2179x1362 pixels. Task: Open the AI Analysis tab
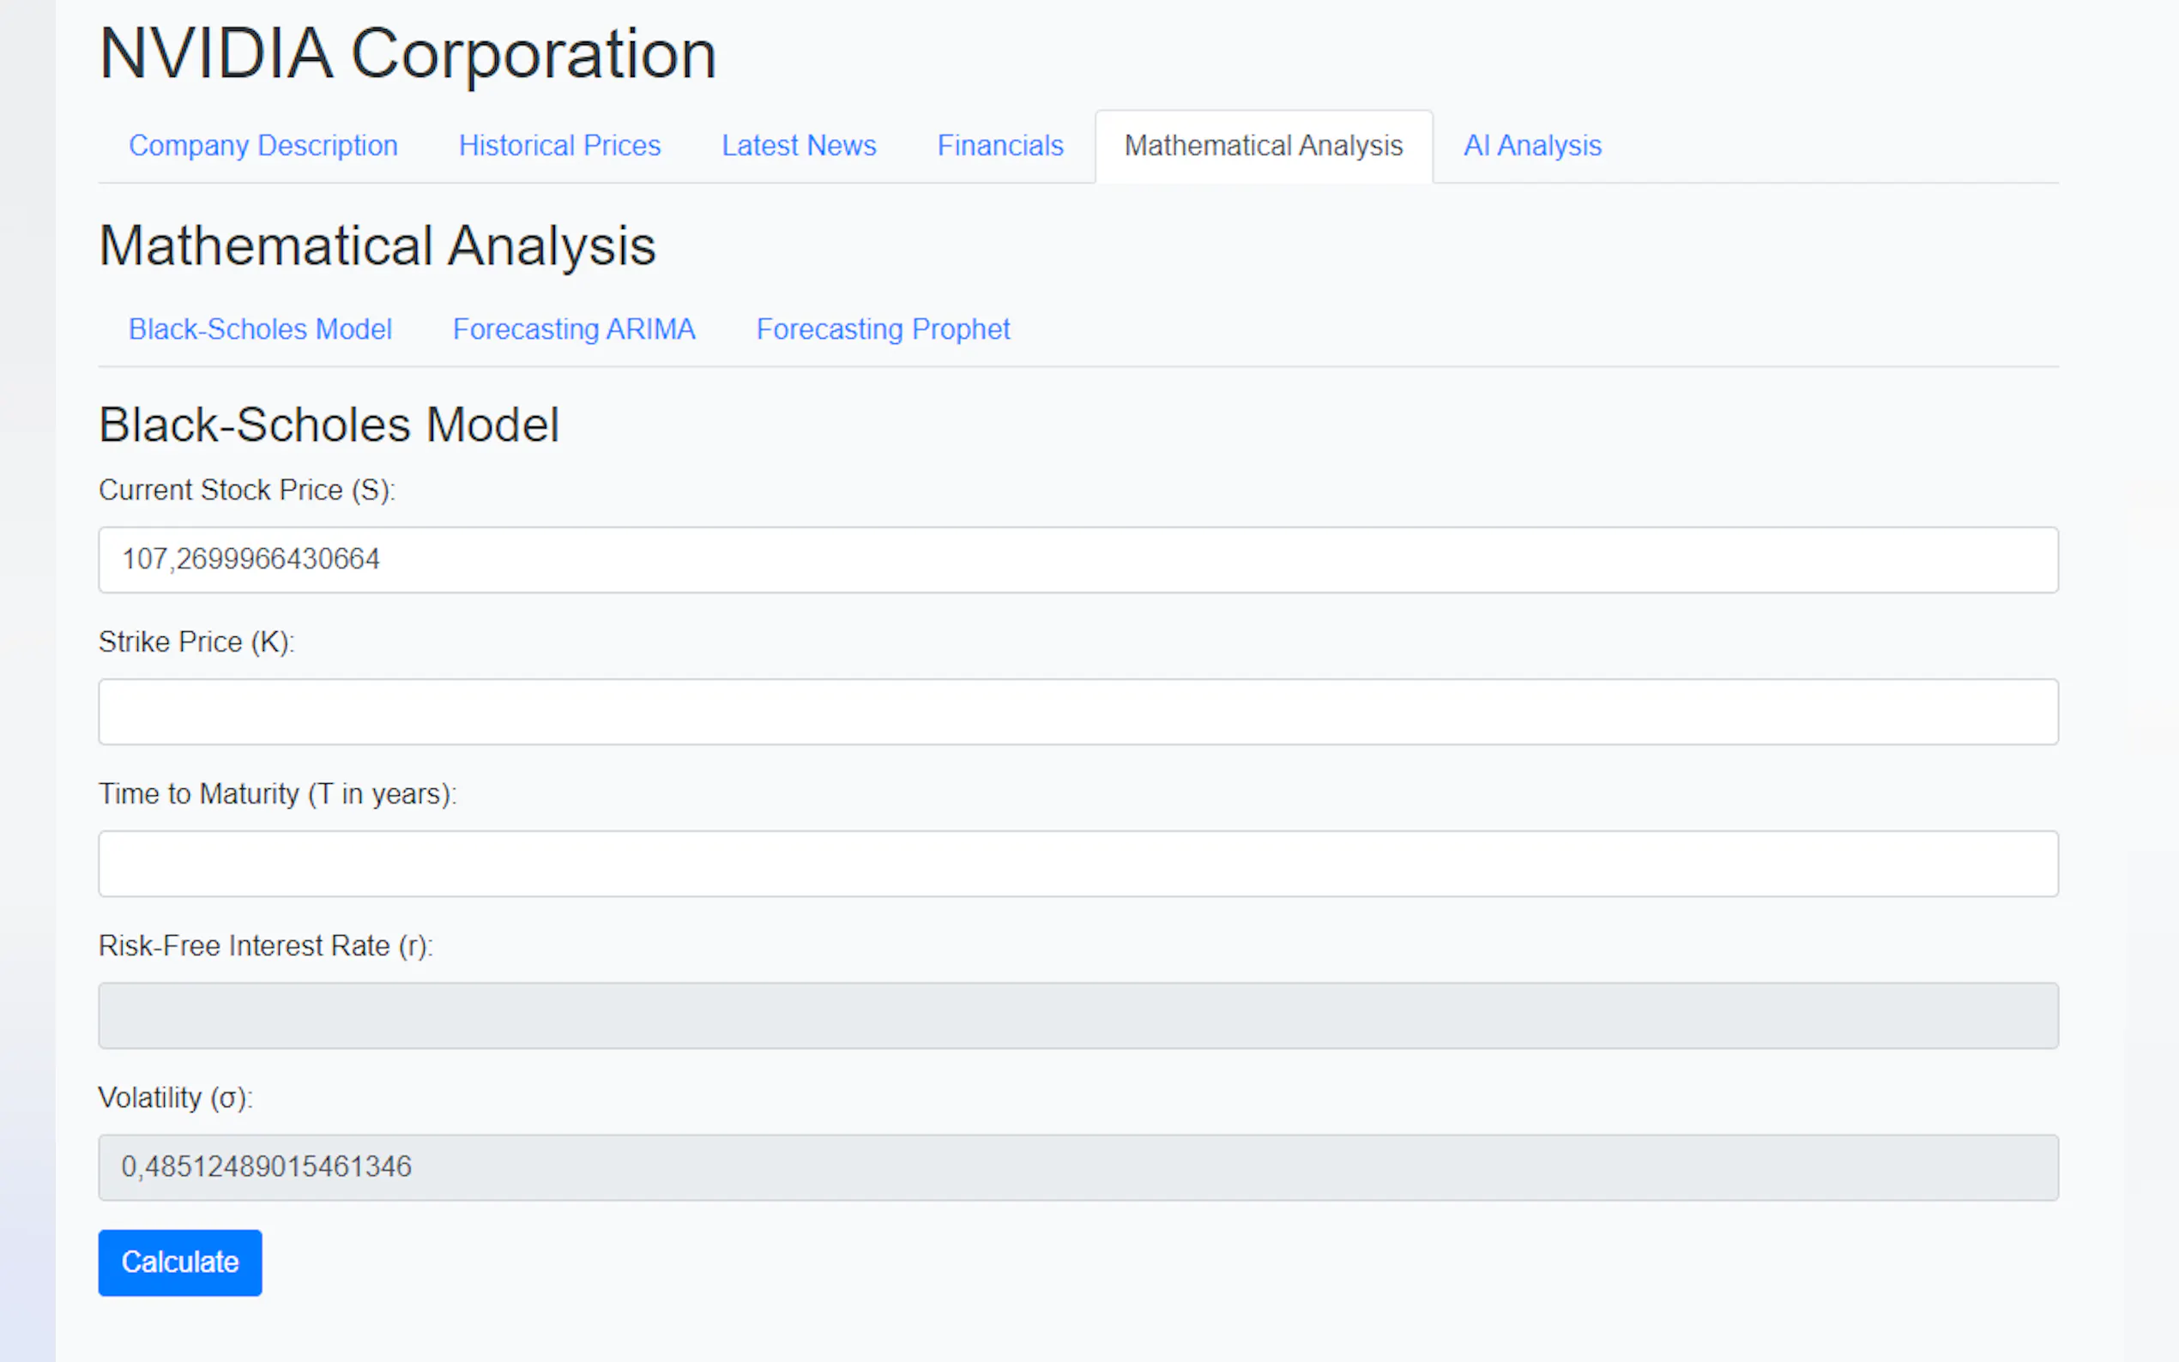click(1531, 146)
